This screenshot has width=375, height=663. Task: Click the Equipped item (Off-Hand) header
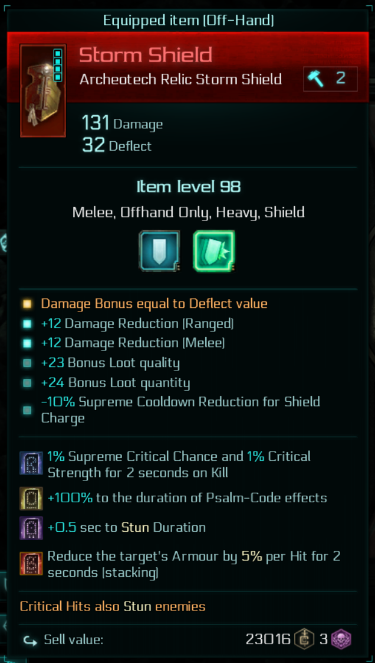point(188,21)
